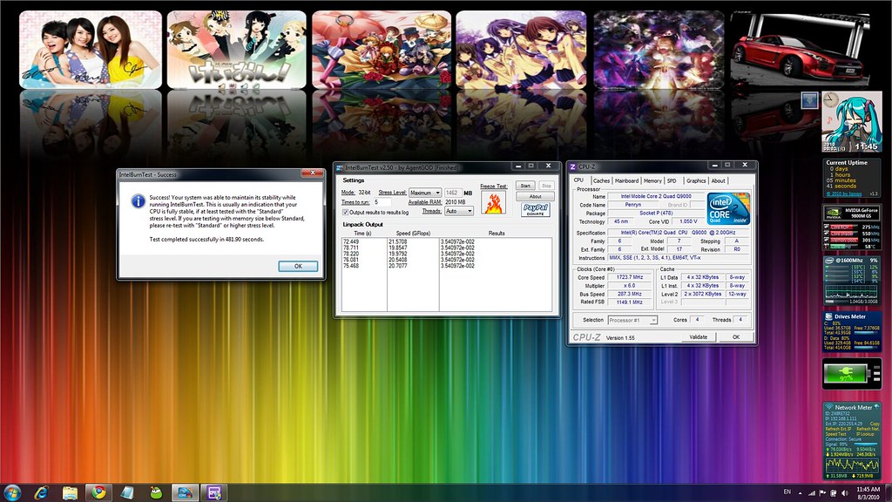Click the battery meter gadget
This screenshot has width=892, height=502.
852,374
